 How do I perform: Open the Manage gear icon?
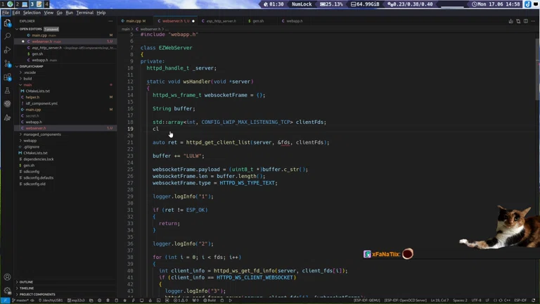tap(8, 291)
